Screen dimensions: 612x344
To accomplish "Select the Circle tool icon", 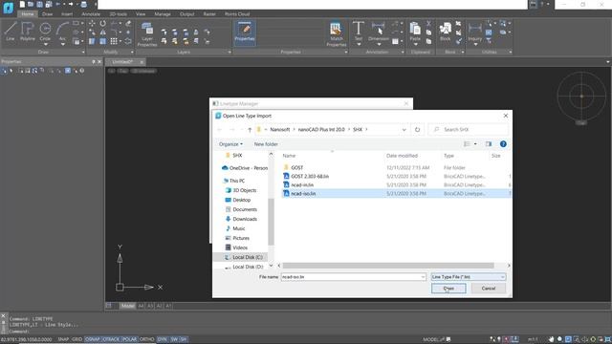I will (x=45, y=29).
